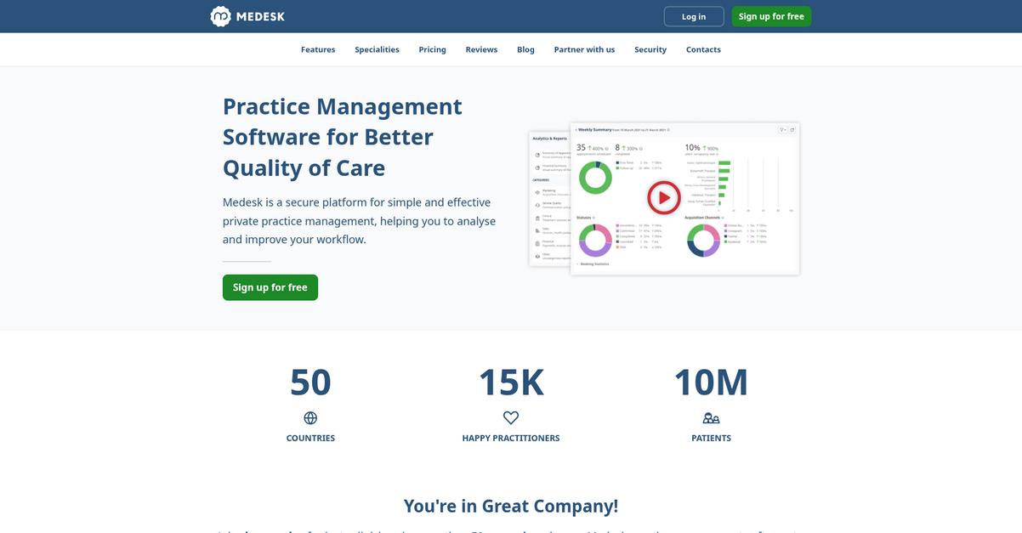
Task: Go to the Contacts page
Action: pos(703,49)
